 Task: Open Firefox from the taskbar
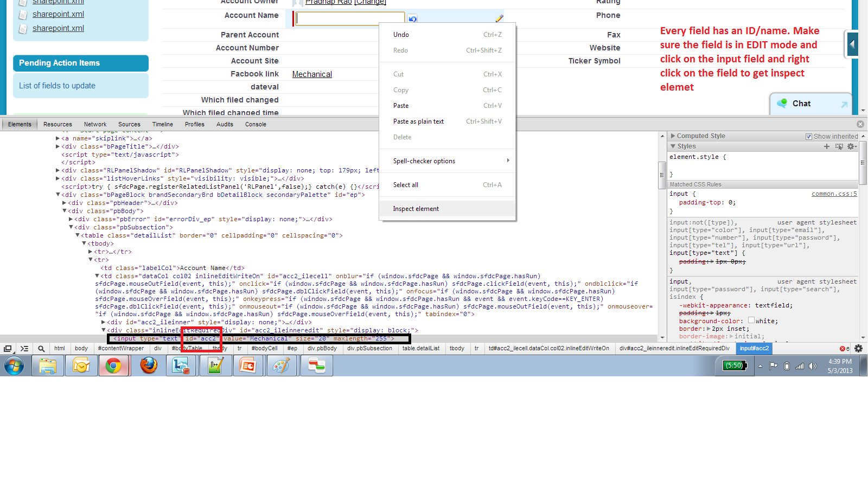click(148, 365)
